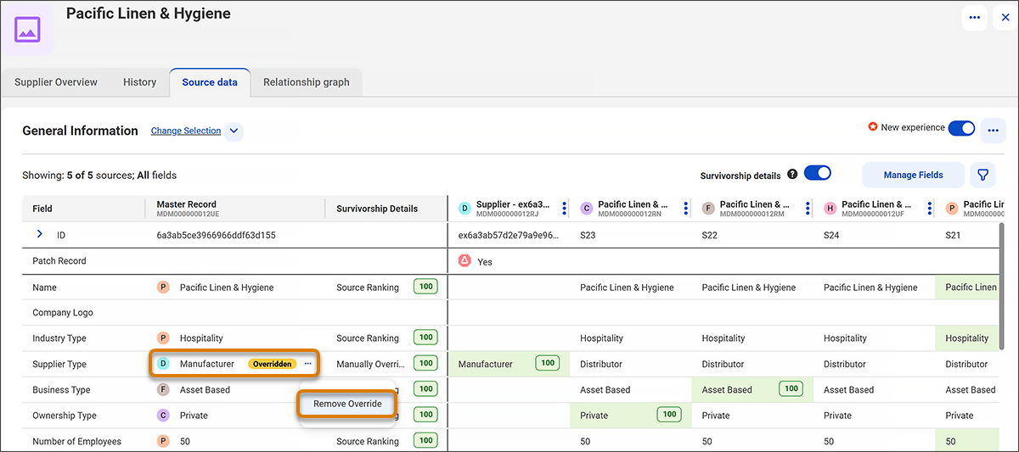Viewport: 1019px width, 452px height.
Task: Click the 100 badge in Manufacturer source cell
Action: [x=547, y=363]
